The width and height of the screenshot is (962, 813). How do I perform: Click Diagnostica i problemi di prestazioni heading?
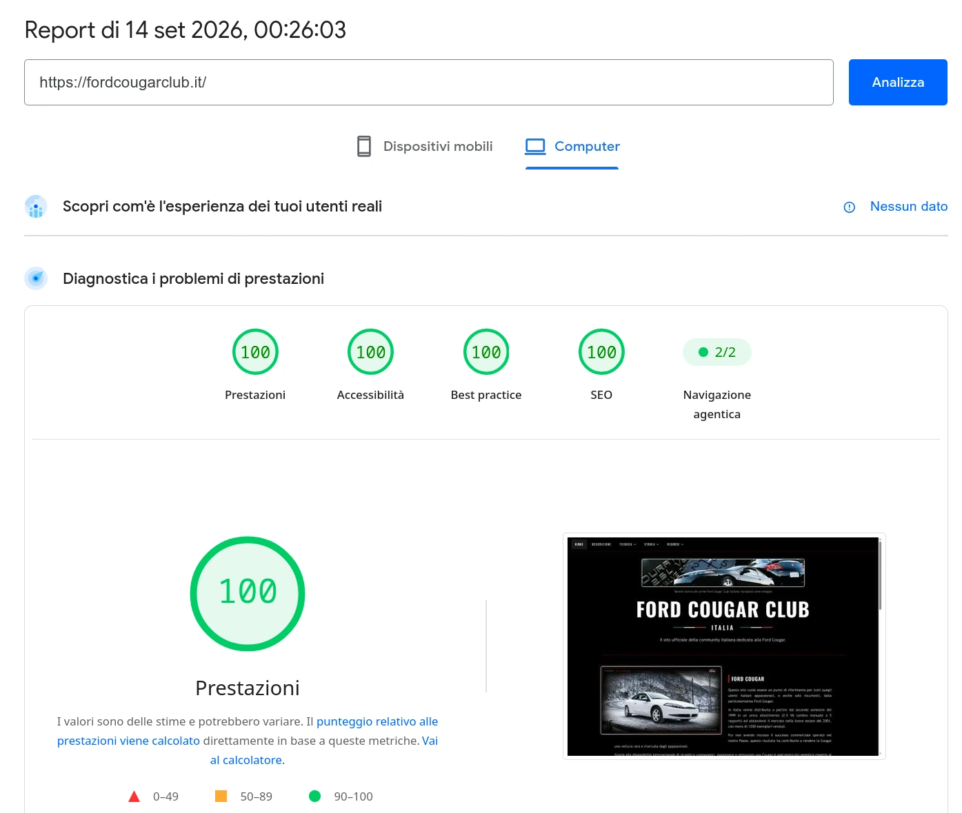[x=193, y=278]
